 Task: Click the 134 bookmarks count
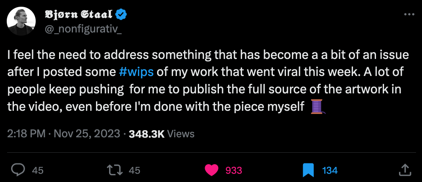[x=330, y=171]
